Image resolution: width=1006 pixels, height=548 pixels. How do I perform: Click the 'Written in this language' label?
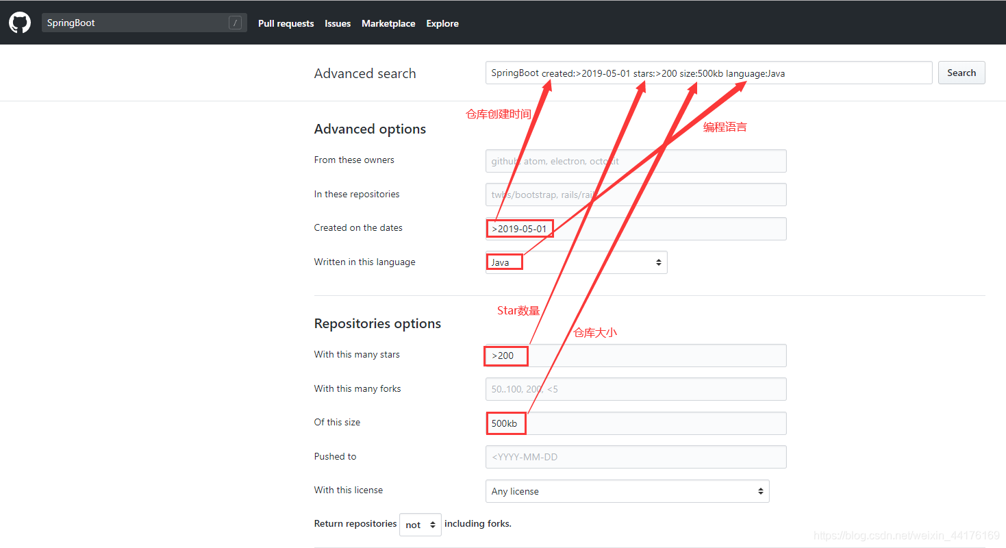tap(364, 262)
